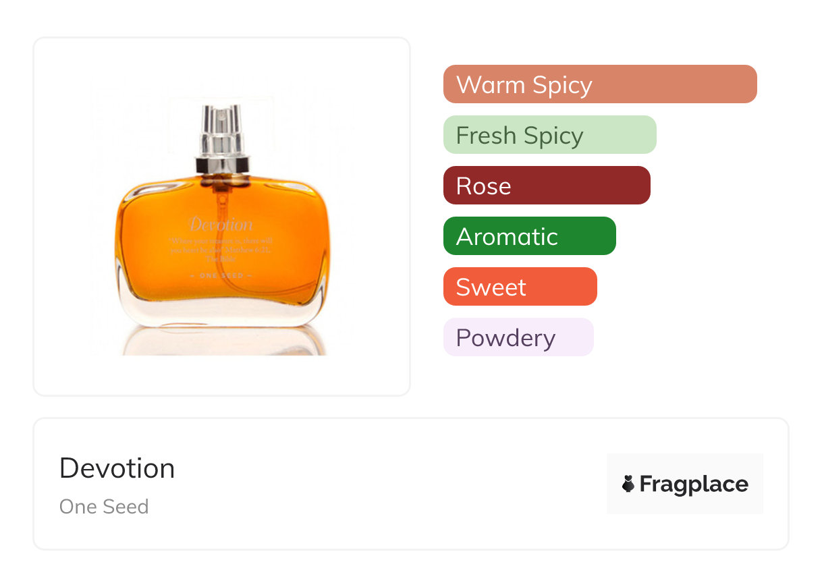Click the Matthew quote text on the bottle
This screenshot has width=822, height=583.
coord(221,249)
